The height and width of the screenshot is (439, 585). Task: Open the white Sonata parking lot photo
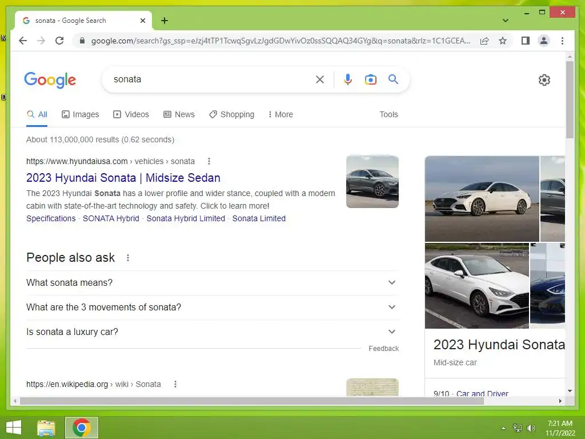point(477,286)
